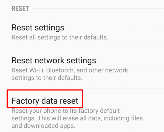The width and height of the screenshot is (164, 132).
Task: Click the 'and downloaded apps.' text
Action: point(43,126)
